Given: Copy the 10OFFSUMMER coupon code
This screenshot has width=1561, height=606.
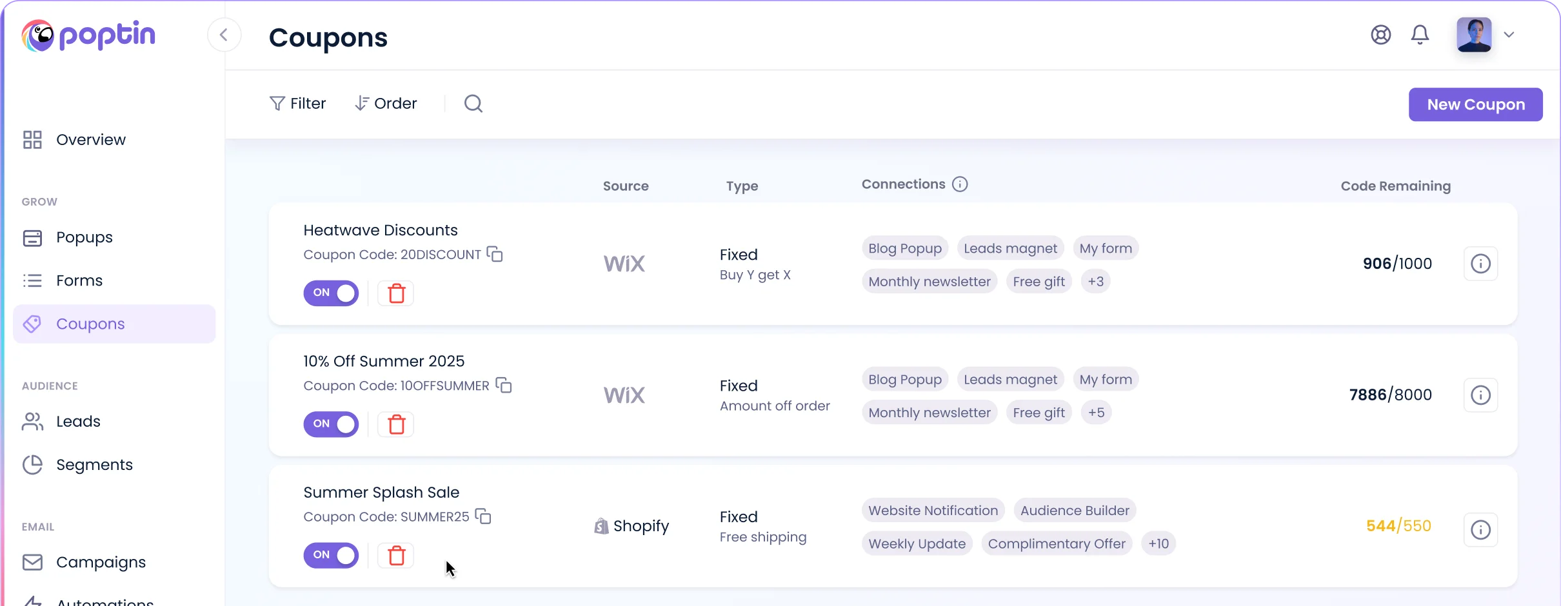Looking at the screenshot, I should [x=504, y=386].
